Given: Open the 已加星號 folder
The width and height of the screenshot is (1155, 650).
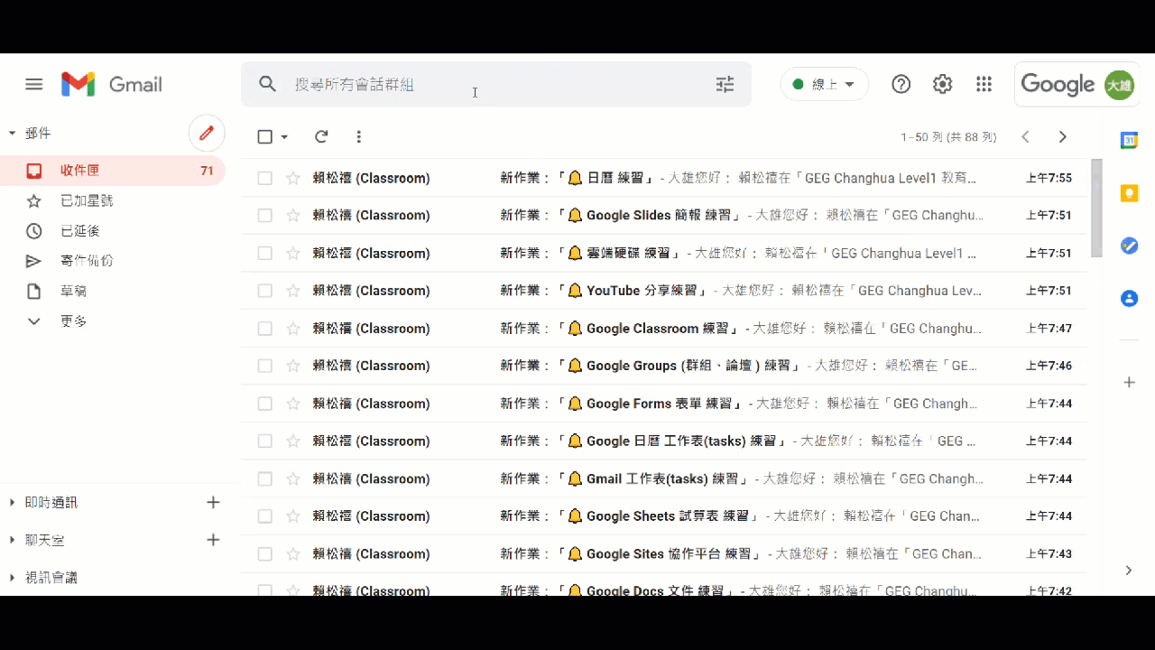Looking at the screenshot, I should (113, 200).
